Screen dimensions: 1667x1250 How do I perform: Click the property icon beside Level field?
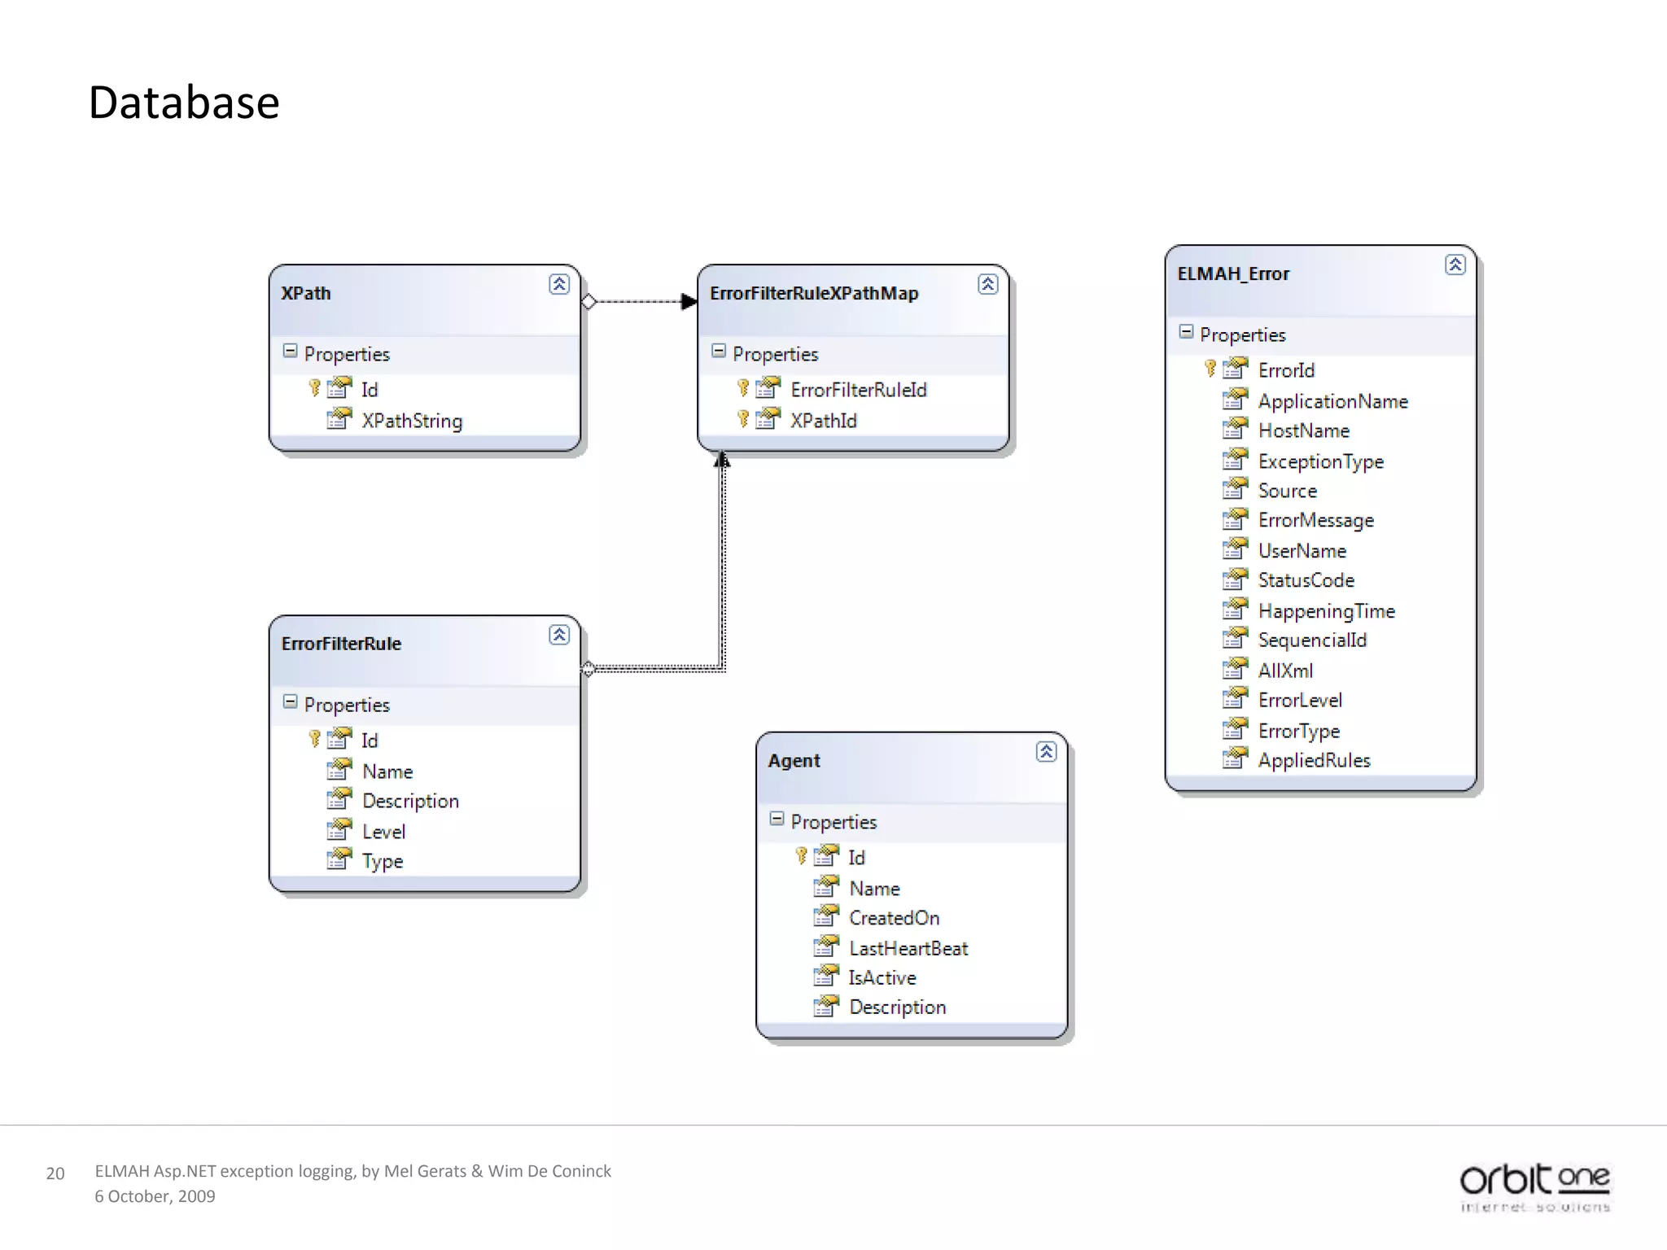coord(339,831)
